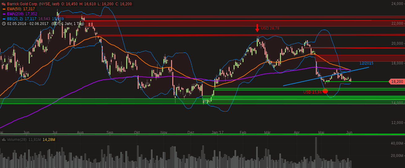
Task: Click the Feb time axis label
Action: coord(243,133)
